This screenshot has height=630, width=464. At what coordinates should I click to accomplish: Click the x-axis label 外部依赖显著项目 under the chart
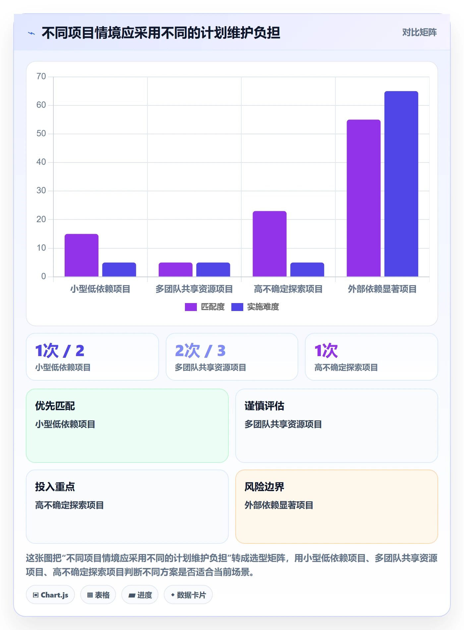(x=382, y=289)
